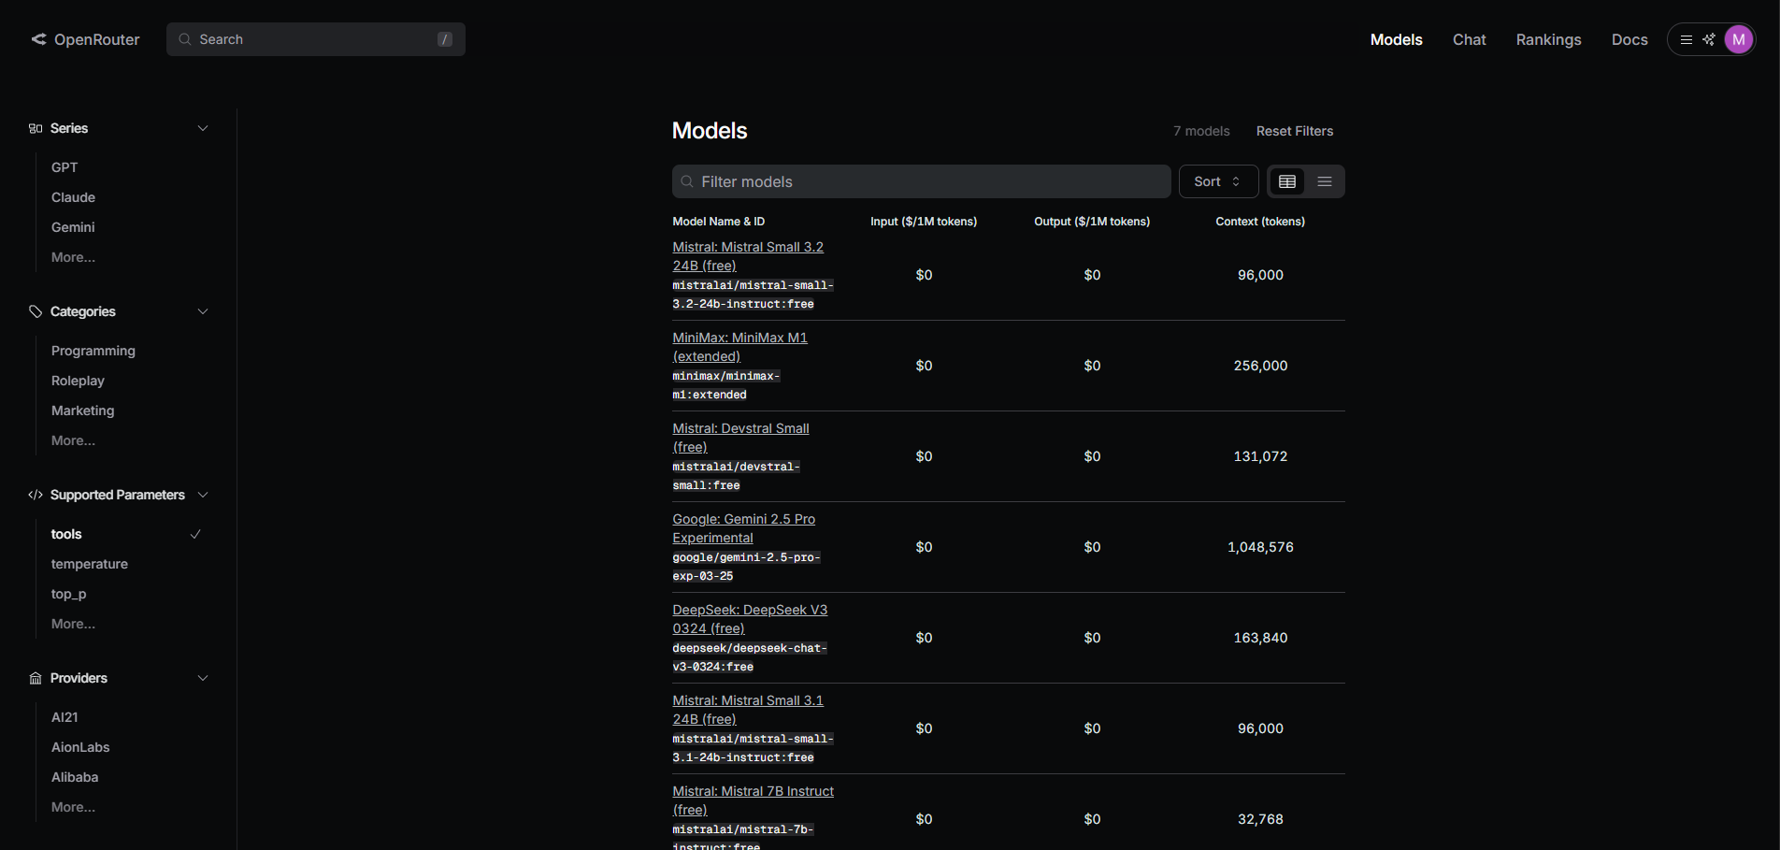Click the 131,072 context value
The height and width of the screenshot is (850, 1780).
point(1260,456)
